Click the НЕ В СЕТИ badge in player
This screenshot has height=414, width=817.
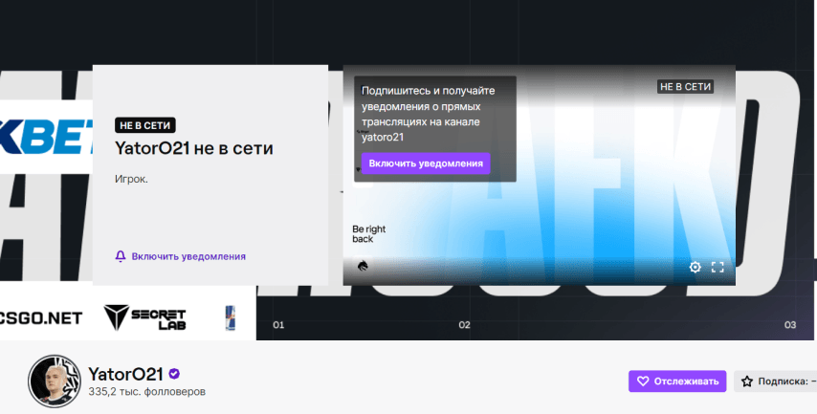click(x=685, y=87)
